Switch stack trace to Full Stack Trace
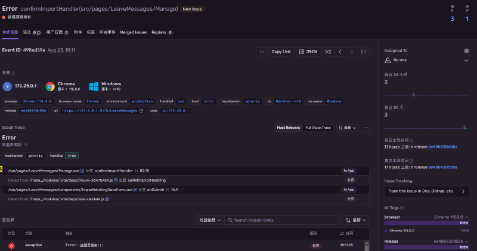Viewport: 477px width, 251px height. tap(318, 128)
